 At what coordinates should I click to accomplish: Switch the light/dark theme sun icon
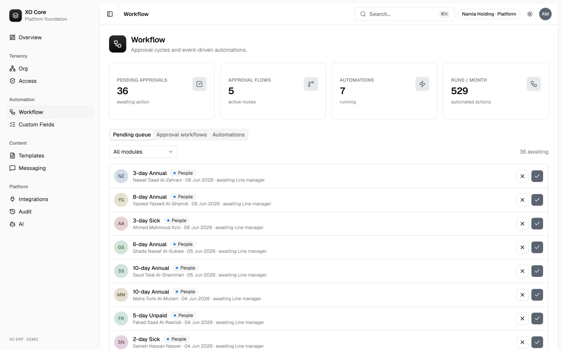tap(530, 14)
